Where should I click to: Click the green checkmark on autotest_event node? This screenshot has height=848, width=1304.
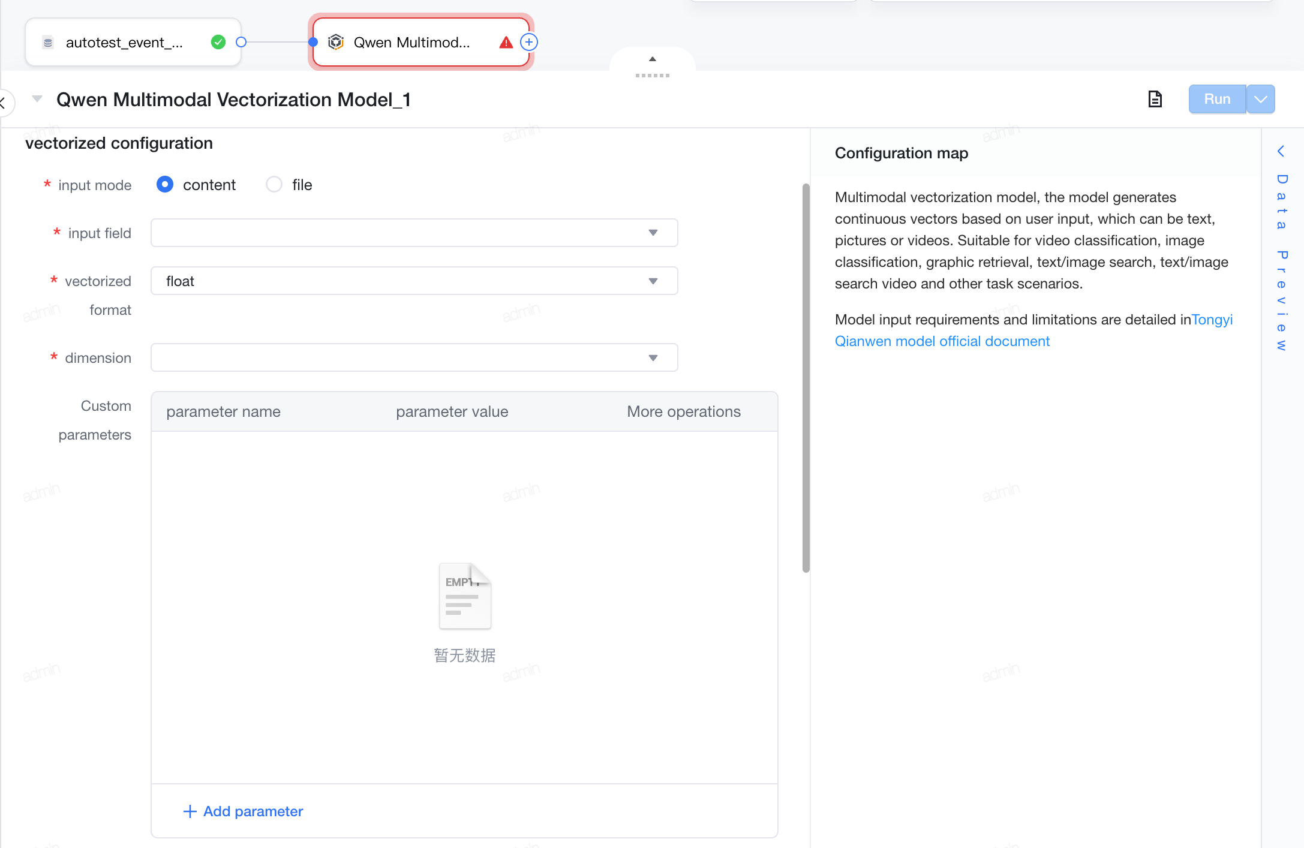point(218,42)
